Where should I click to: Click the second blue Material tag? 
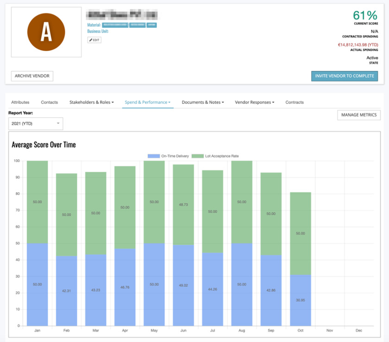pos(137,25)
